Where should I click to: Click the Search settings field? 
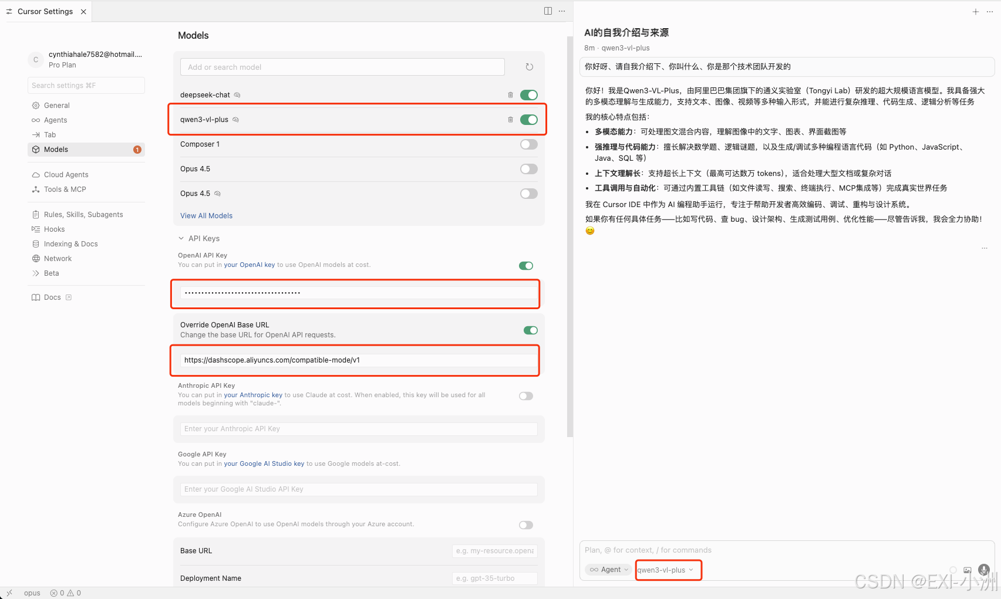pyautogui.click(x=86, y=85)
